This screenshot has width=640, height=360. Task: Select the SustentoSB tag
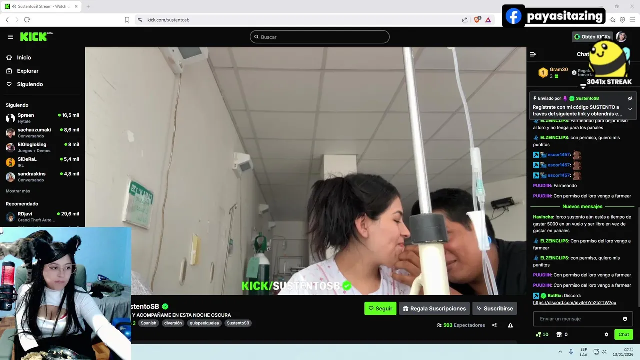(238, 323)
